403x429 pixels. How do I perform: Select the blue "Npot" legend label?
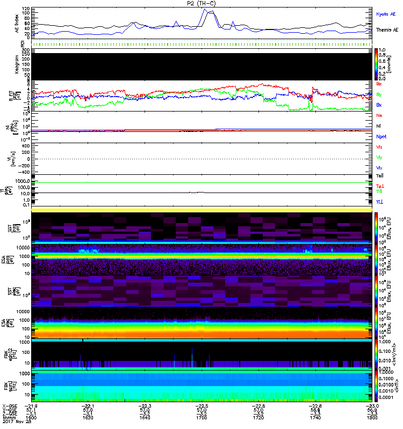[x=382, y=137]
